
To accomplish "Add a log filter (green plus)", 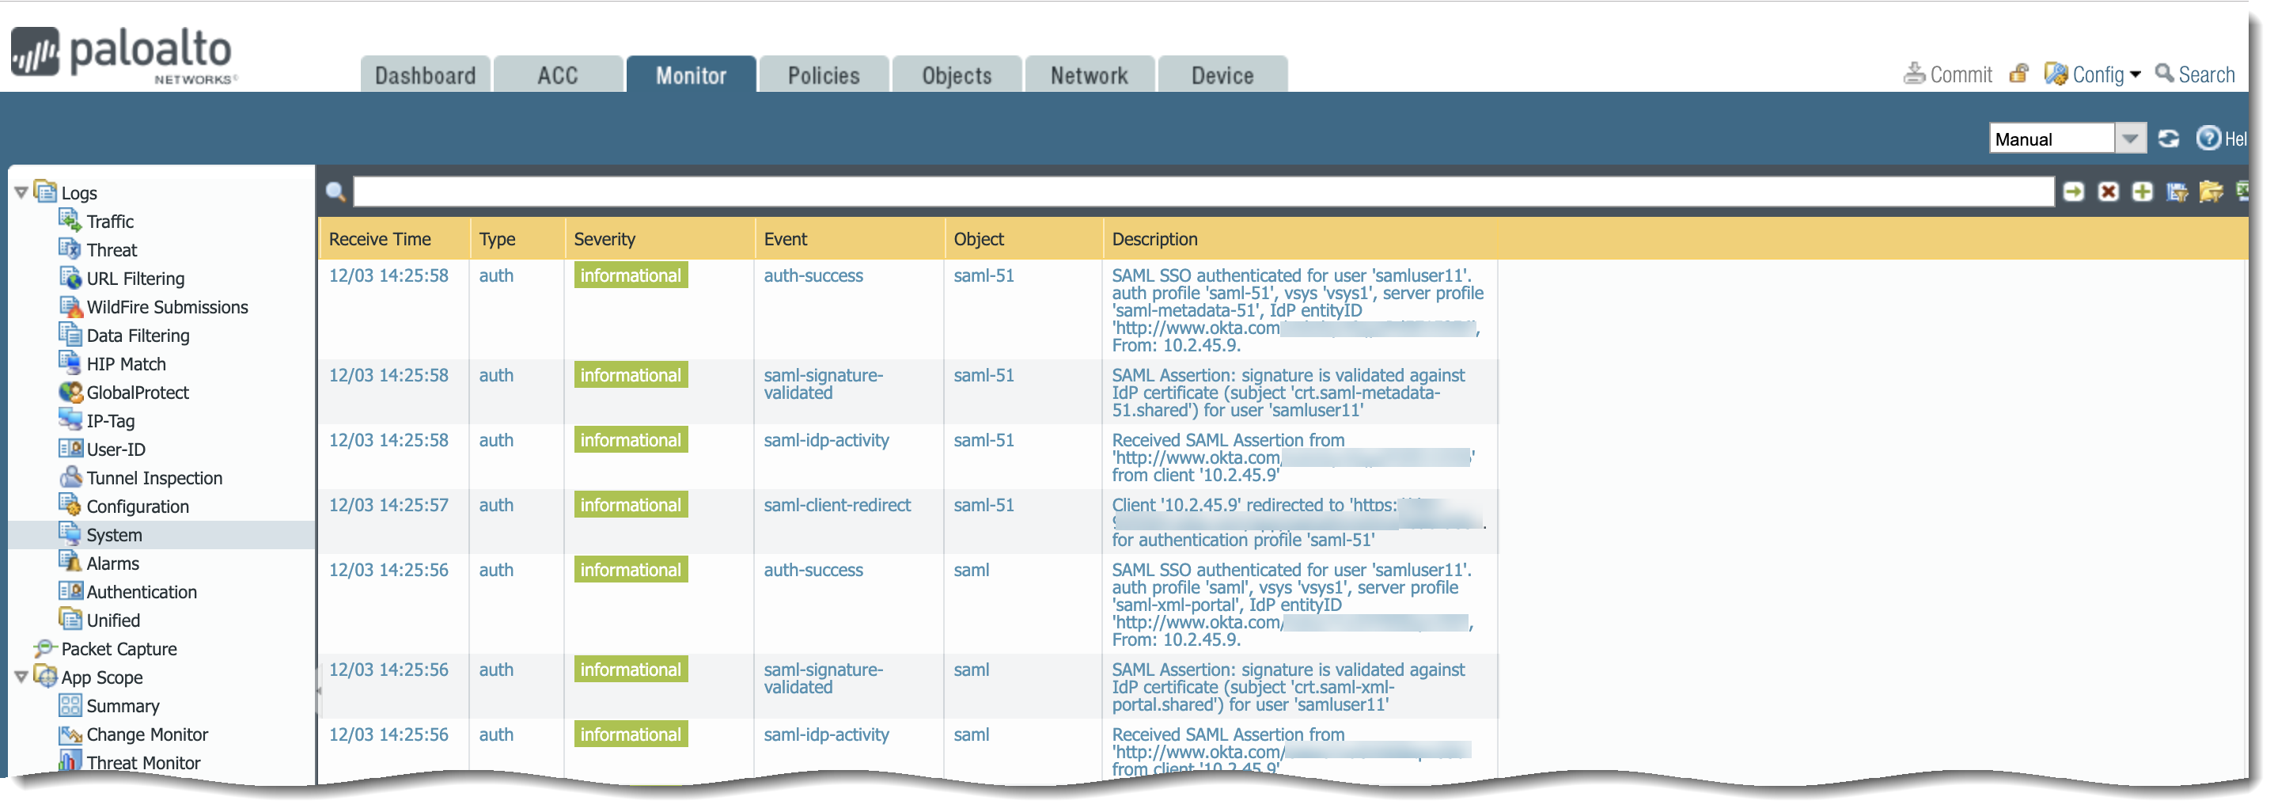I will click(2143, 192).
